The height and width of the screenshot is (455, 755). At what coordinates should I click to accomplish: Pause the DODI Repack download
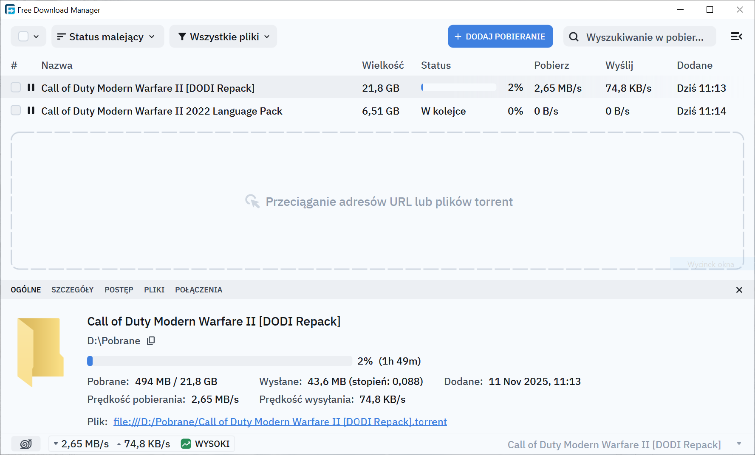point(31,87)
